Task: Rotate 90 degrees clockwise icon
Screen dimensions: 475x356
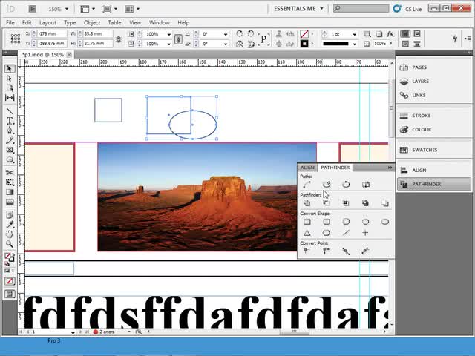Action: 239,33
